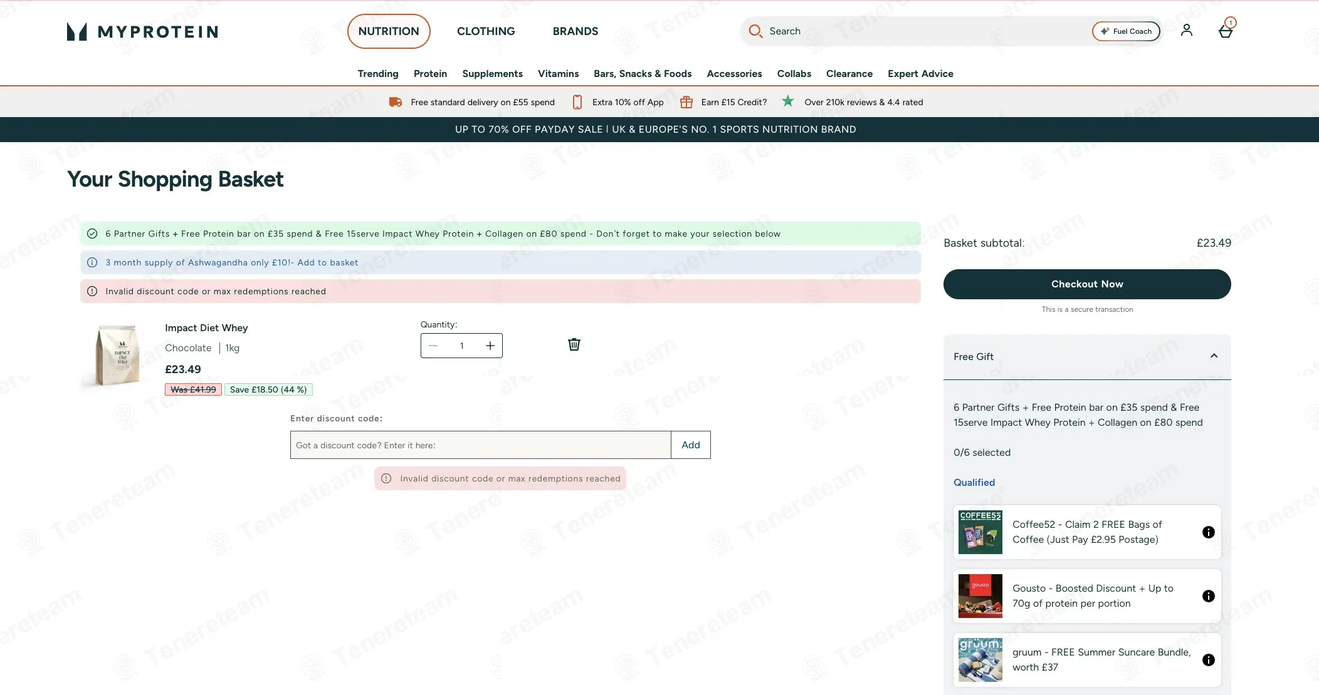Click the gift box credit icon
Viewport: 1319px width, 695px height.
[x=686, y=102]
